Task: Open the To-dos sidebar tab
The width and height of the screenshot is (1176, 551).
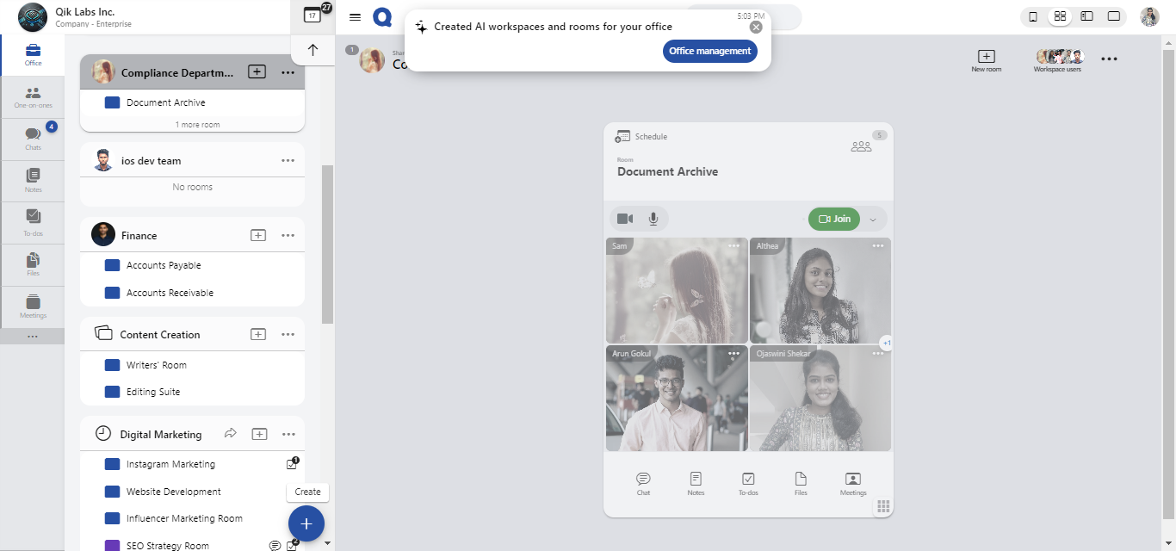Action: [x=33, y=221]
